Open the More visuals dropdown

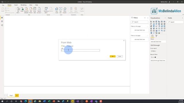pos(65,10)
